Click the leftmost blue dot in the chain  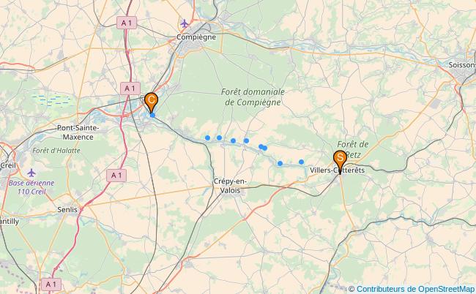coord(207,138)
